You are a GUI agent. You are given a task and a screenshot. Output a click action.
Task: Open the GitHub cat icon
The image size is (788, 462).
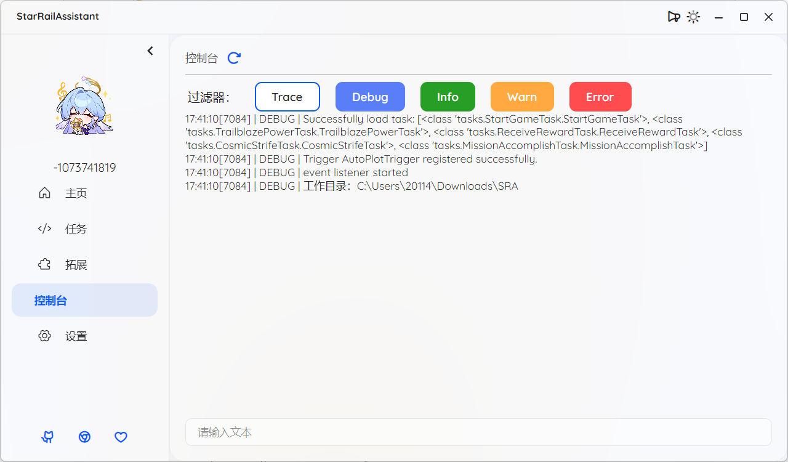pyautogui.click(x=47, y=437)
